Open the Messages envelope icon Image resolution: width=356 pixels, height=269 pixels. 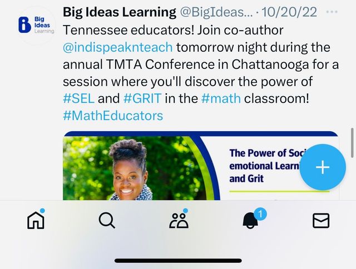(321, 221)
